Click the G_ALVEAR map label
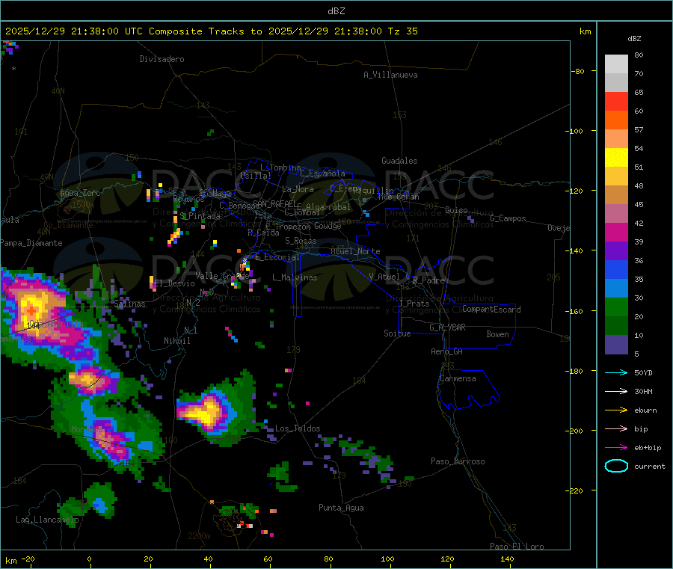This screenshot has height=569, width=673. [447, 327]
